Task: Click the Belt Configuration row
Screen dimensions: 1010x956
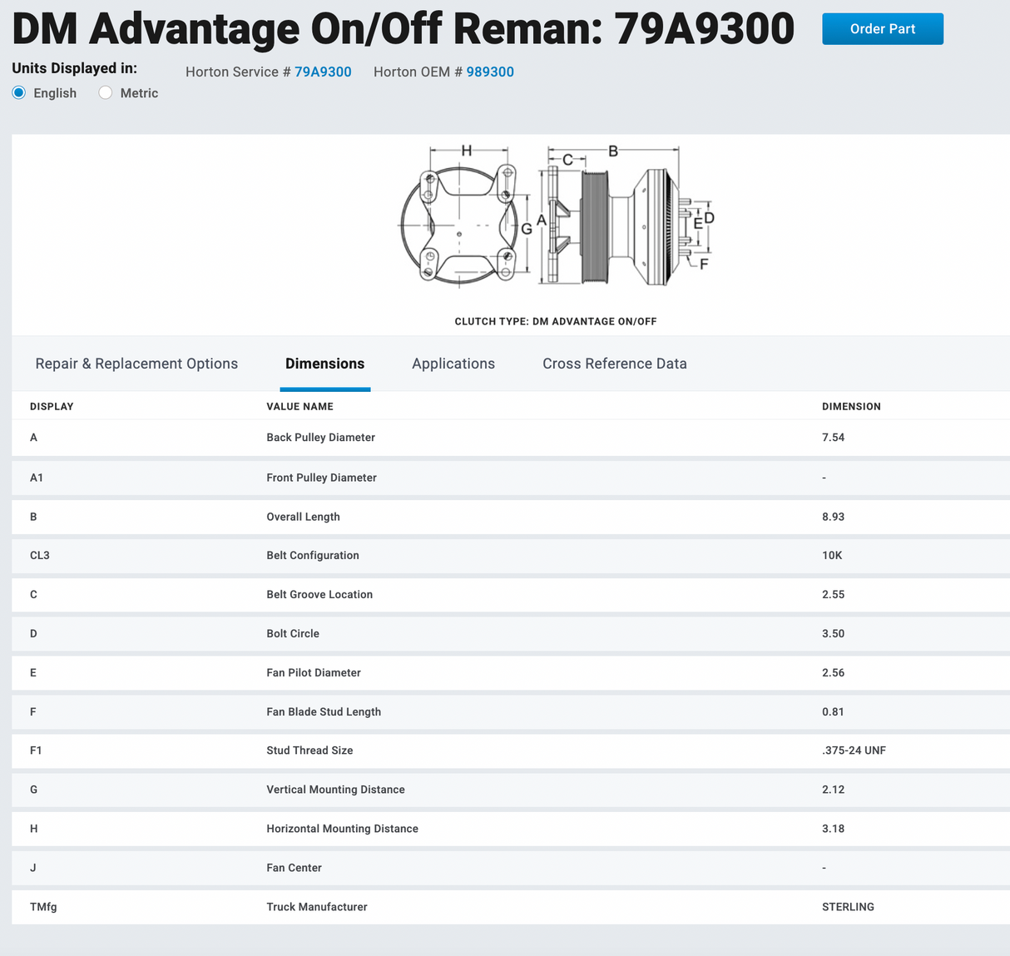Action: (313, 556)
